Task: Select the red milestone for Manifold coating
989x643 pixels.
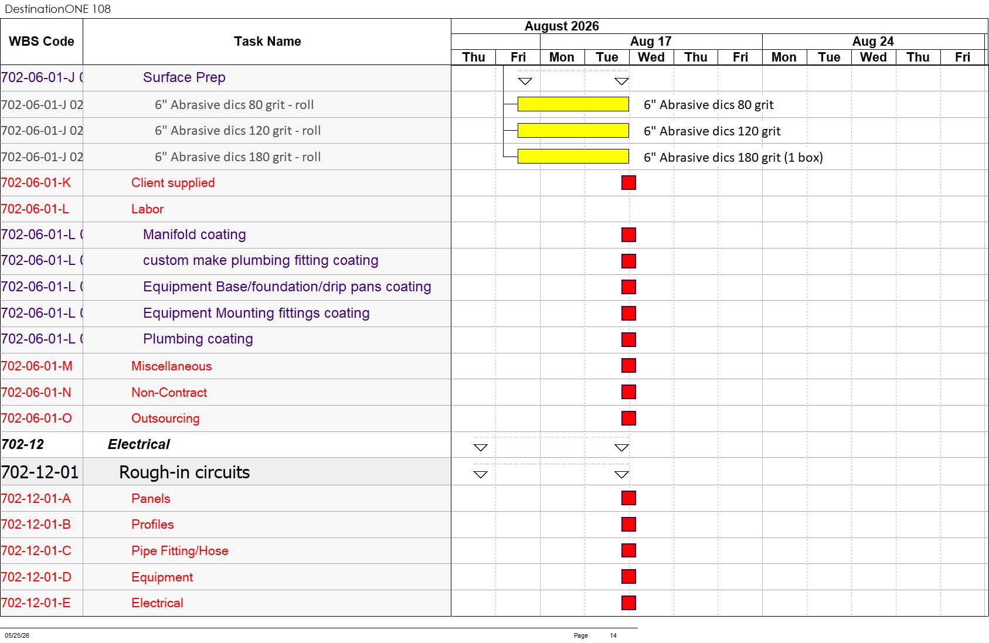Action: coord(628,235)
